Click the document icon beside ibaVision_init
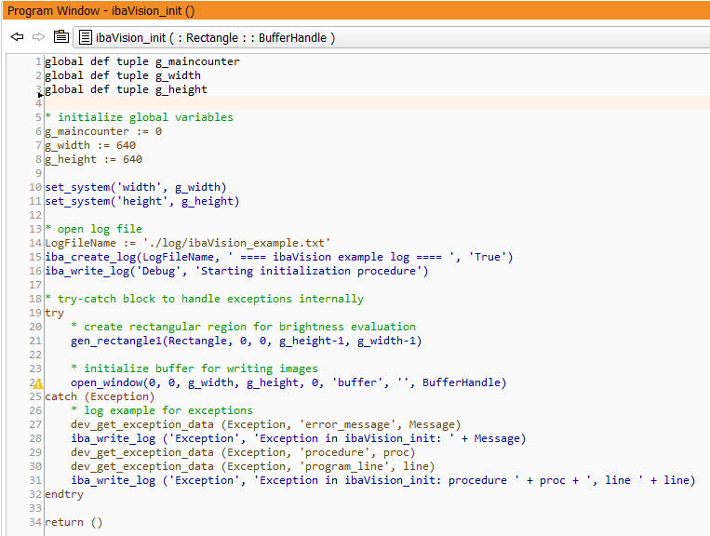Screen dimensions: 710x536 tap(86, 38)
